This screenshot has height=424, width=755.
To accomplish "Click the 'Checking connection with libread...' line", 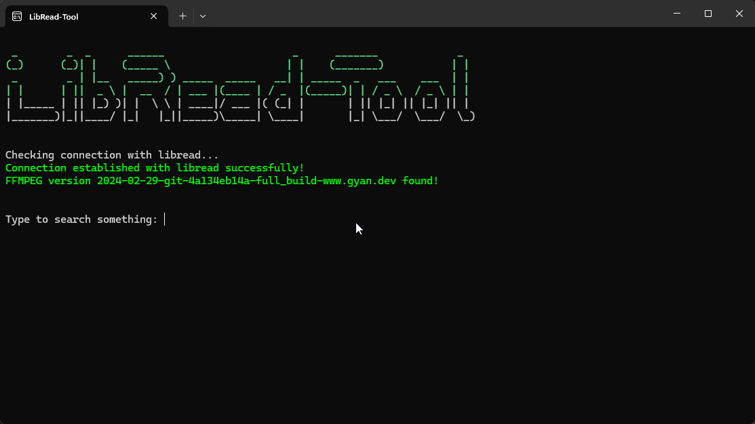I will (x=111, y=154).
